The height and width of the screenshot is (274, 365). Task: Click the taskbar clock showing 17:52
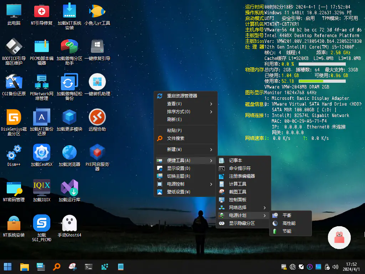pyautogui.click(x=351, y=267)
